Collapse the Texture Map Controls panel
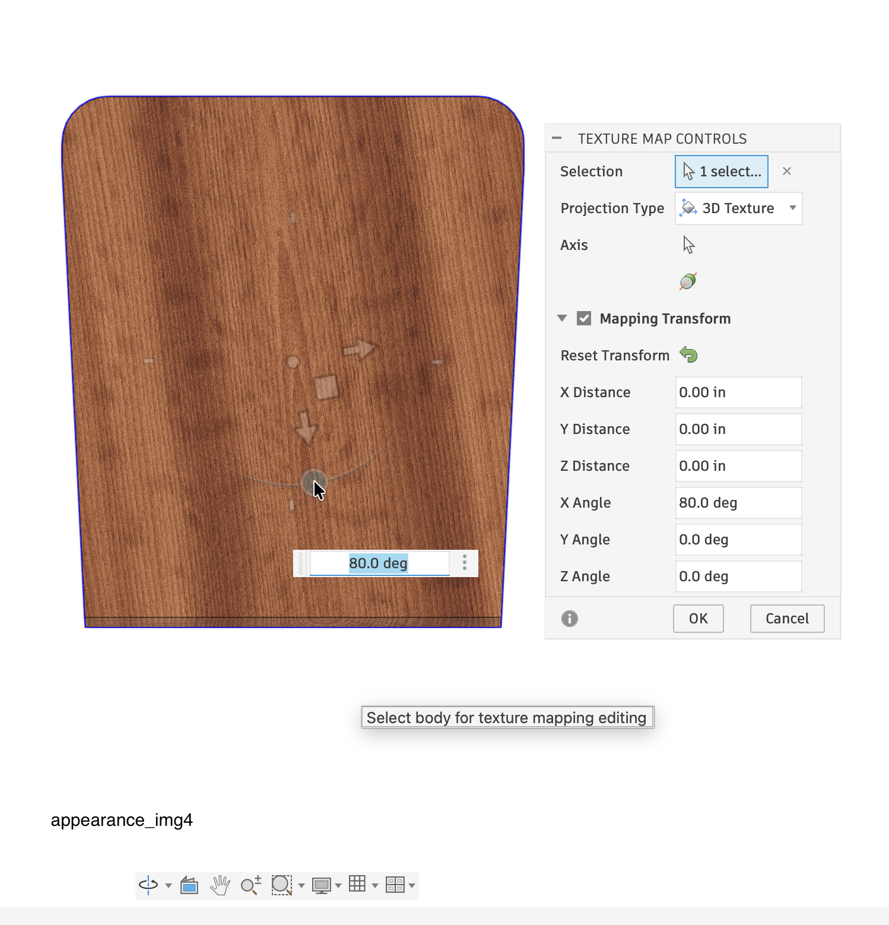Image resolution: width=889 pixels, height=925 pixels. (557, 138)
